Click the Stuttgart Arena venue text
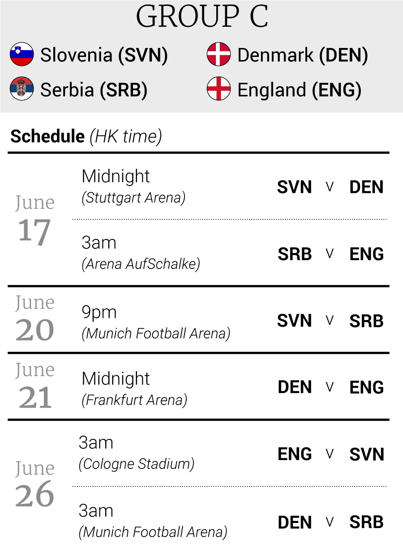The width and height of the screenshot is (403, 555). [x=133, y=198]
